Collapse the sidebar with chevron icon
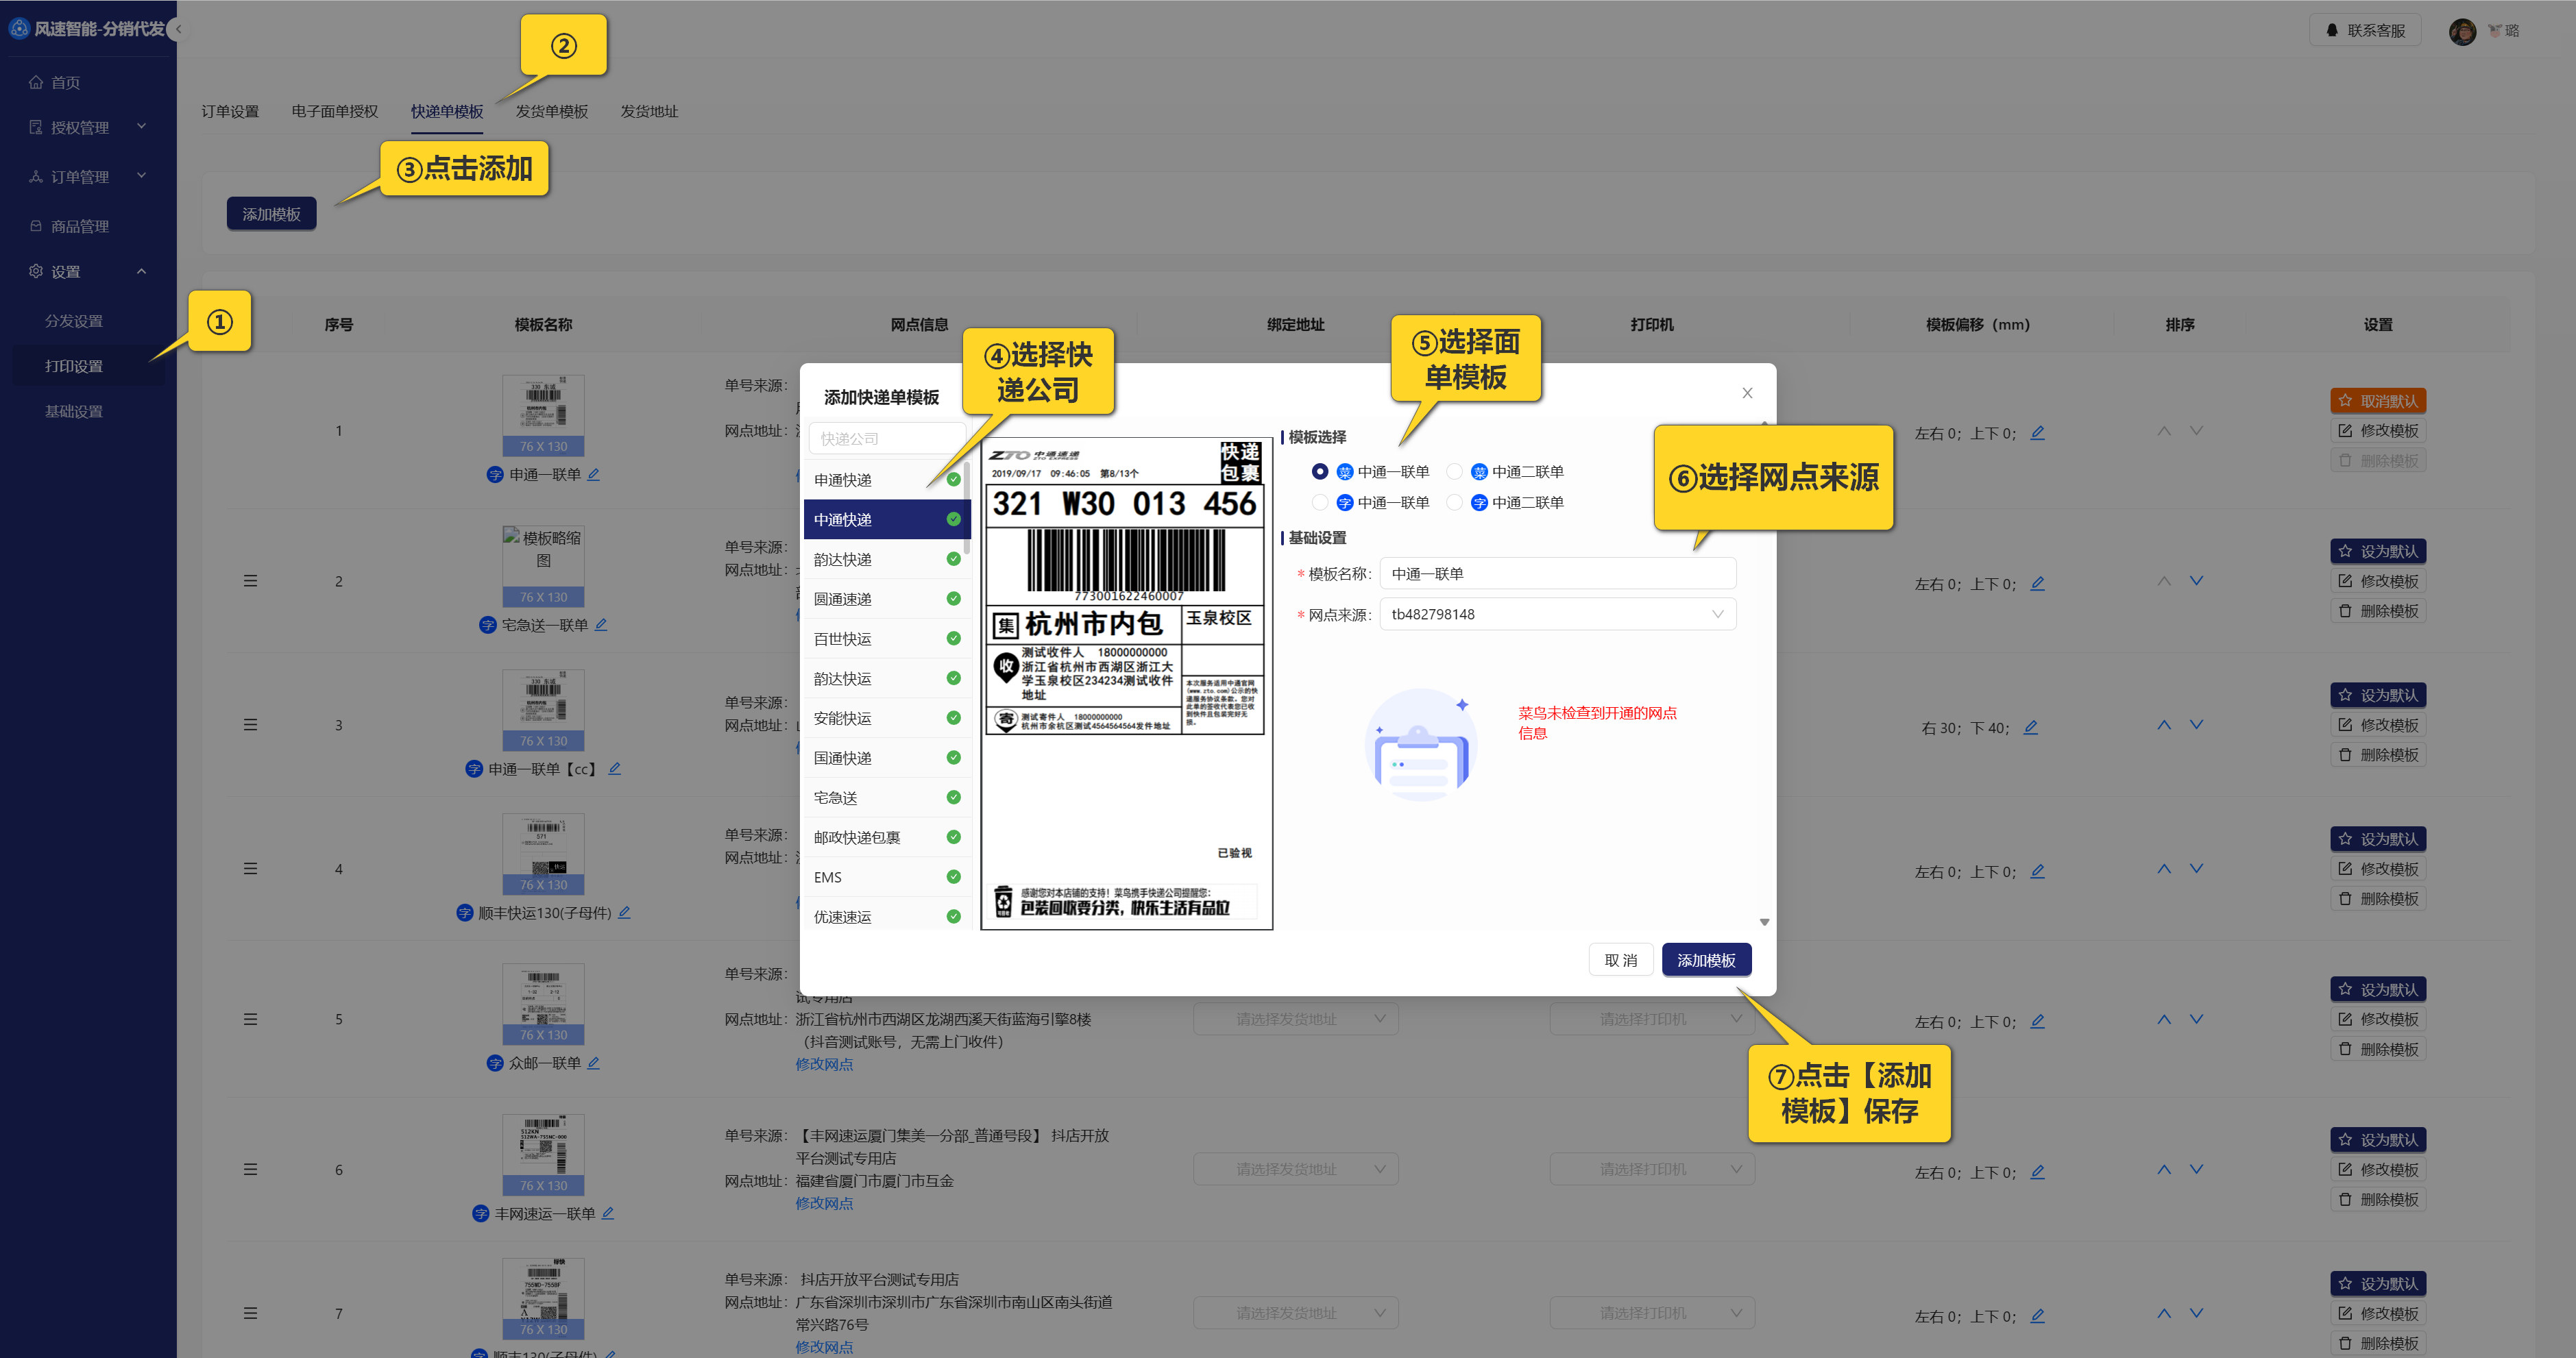The image size is (2576, 1358). tap(178, 29)
